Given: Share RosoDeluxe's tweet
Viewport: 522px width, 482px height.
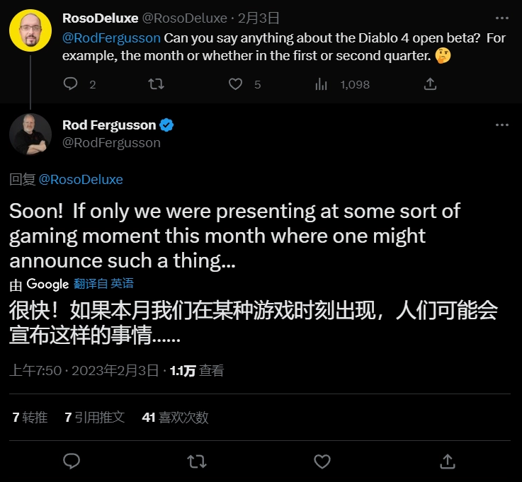Looking at the screenshot, I should point(430,84).
